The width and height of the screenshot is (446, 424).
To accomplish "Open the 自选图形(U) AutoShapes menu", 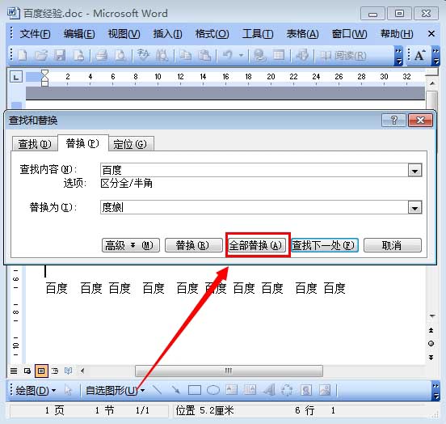I will (x=115, y=390).
